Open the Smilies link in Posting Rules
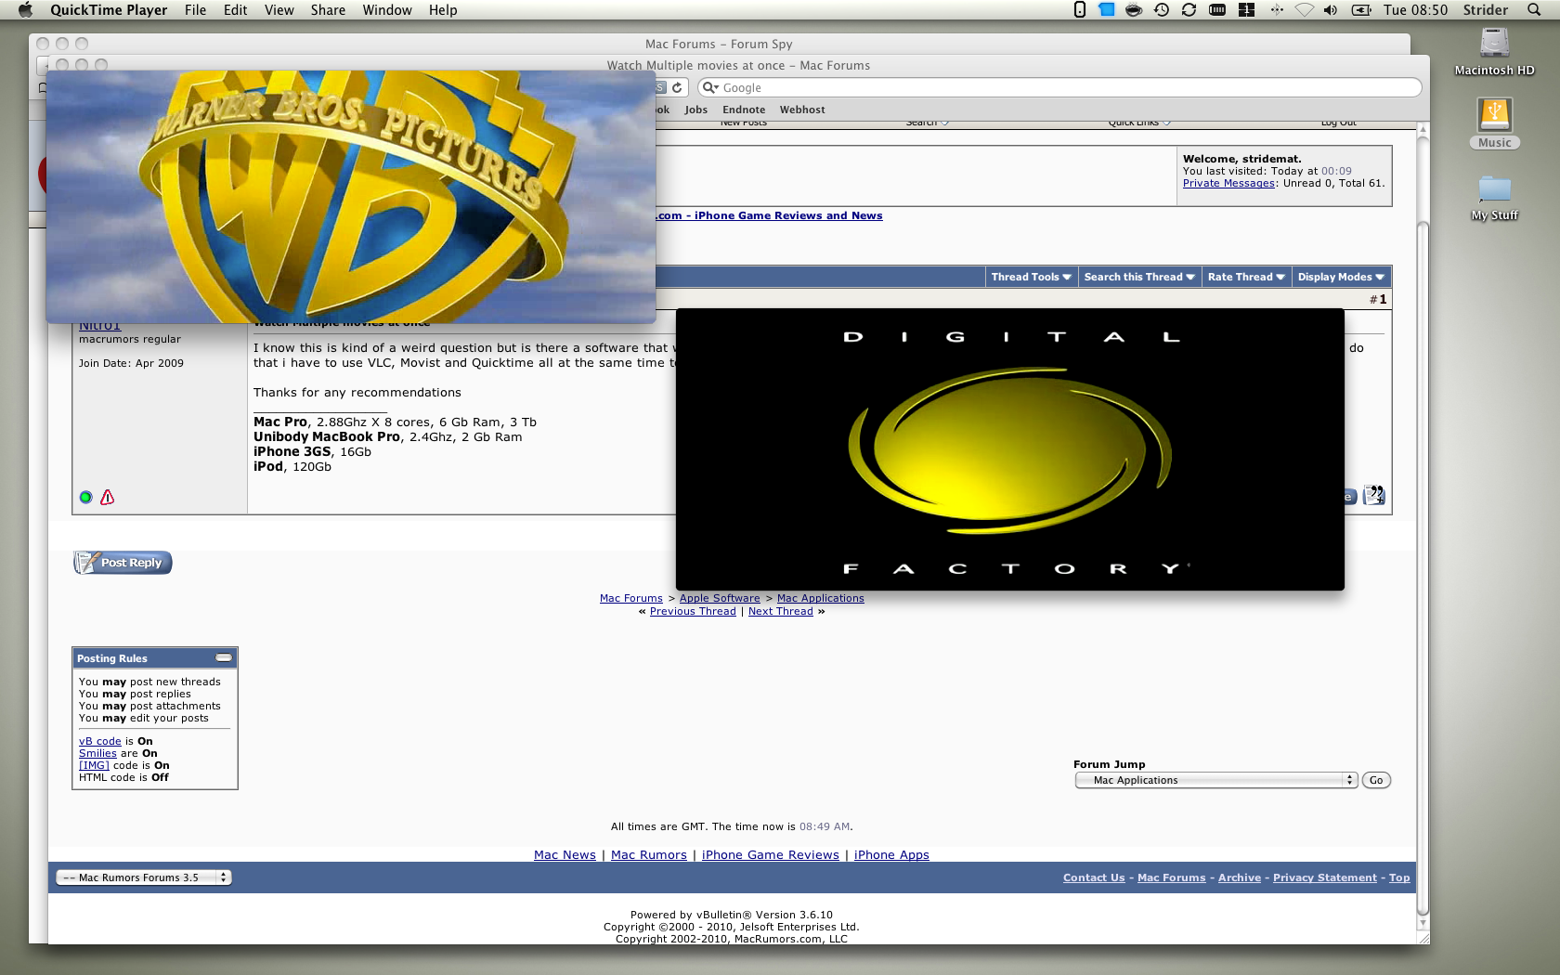 pos(97,753)
